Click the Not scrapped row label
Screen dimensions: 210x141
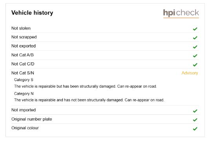(x=24, y=37)
